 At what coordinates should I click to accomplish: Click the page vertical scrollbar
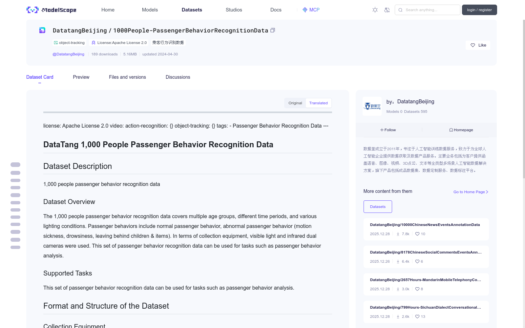pyautogui.click(x=524, y=98)
